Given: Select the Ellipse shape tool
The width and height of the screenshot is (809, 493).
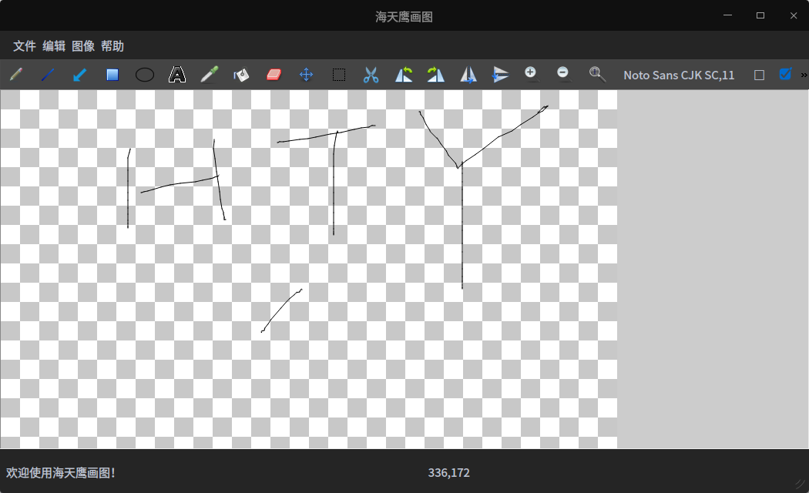Looking at the screenshot, I should [x=145, y=75].
